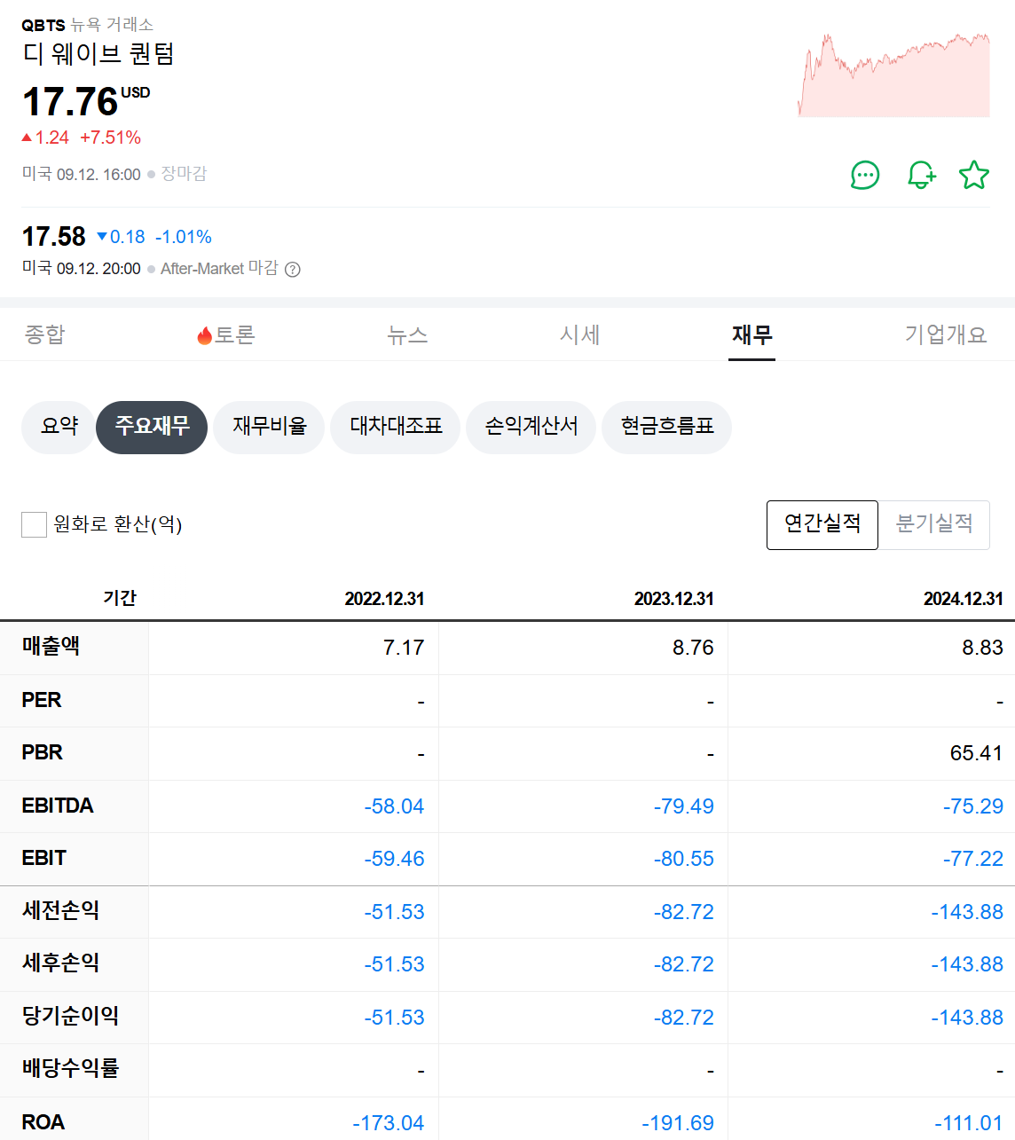Click the 65.41 PBR value
Screen dimensions: 1015x1140
point(976,753)
